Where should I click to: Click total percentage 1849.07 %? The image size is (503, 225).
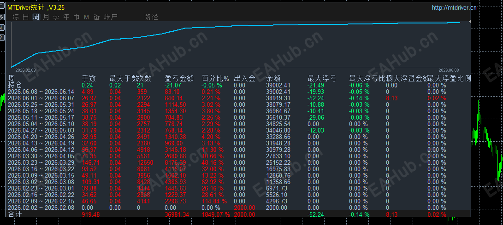216,214
